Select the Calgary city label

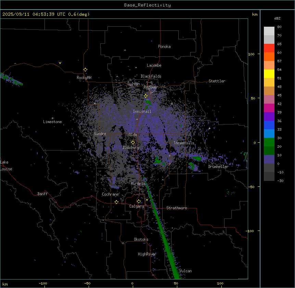pyautogui.click(x=137, y=206)
